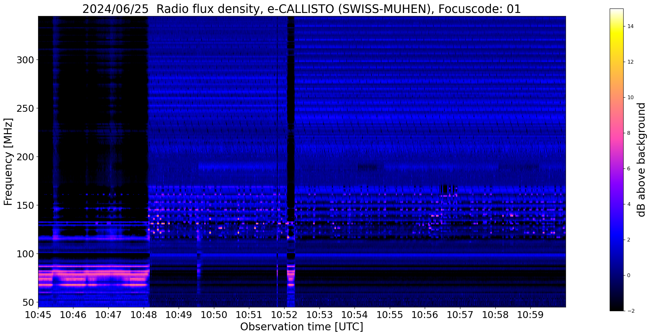Image resolution: width=651 pixels, height=336 pixels.
Task: Click the colorbar tick value 2
Action: (x=629, y=240)
